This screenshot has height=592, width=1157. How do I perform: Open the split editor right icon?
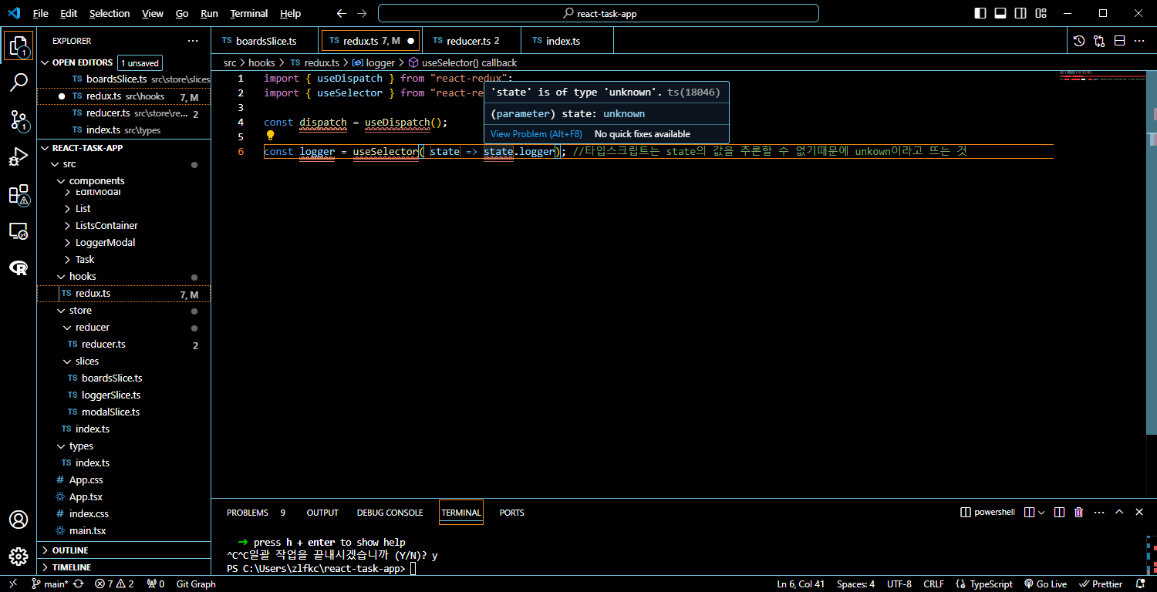click(x=1119, y=41)
